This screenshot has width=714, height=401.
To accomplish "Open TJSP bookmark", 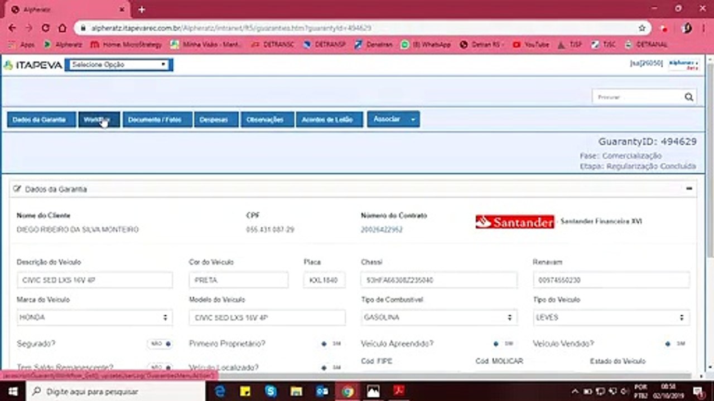I will 570,45.
